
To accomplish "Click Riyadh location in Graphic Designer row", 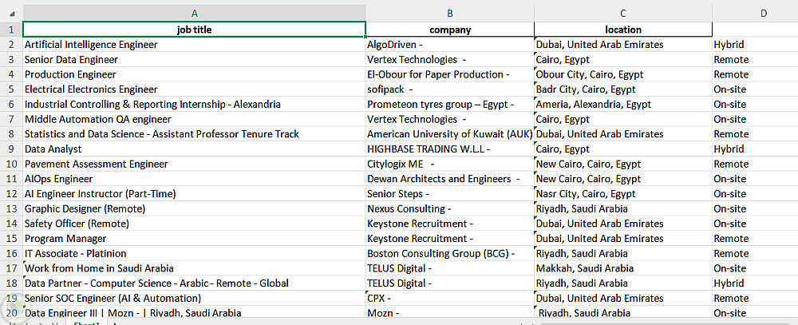I will (x=623, y=208).
